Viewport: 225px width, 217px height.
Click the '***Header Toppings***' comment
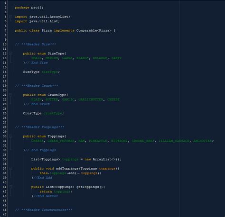[43, 127]
